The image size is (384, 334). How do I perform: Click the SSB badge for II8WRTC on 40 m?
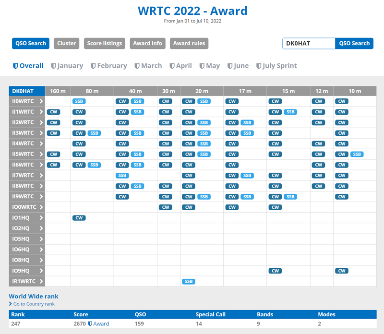(137, 186)
